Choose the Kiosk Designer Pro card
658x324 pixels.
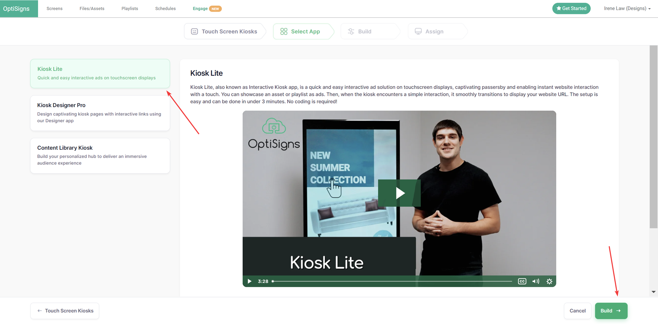coord(100,113)
